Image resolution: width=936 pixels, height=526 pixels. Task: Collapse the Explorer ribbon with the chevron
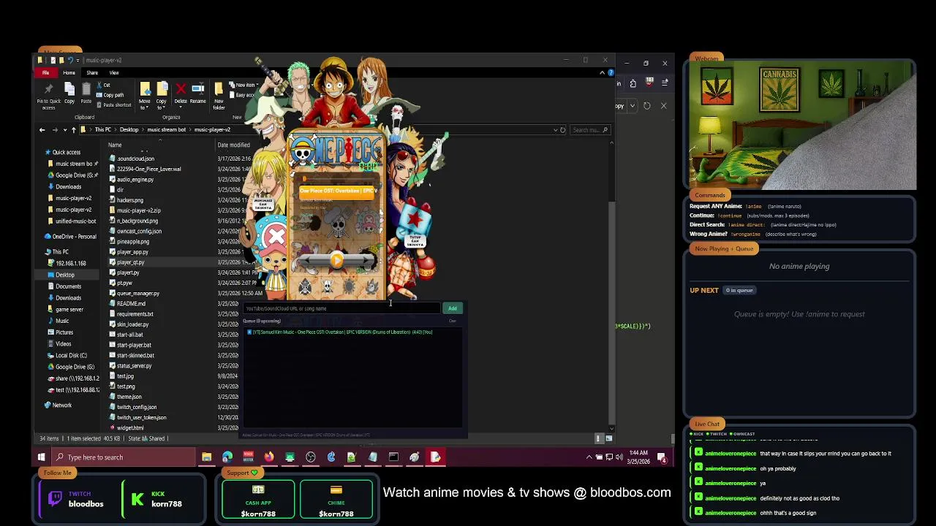click(x=603, y=72)
